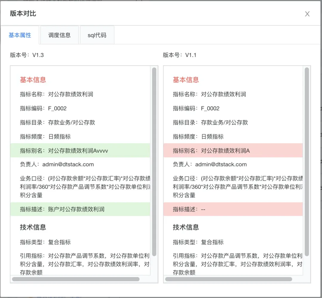Viewport: 322px width, 298px height.
Task: Click the V1.1 panel vertical scrollbar
Action: 307,161
